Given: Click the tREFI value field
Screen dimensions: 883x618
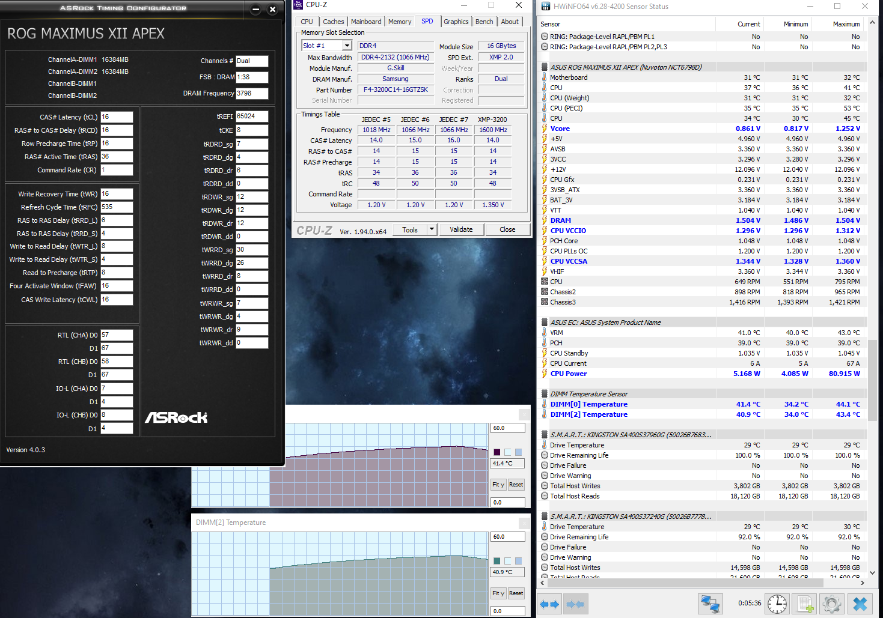Looking at the screenshot, I should click(252, 116).
